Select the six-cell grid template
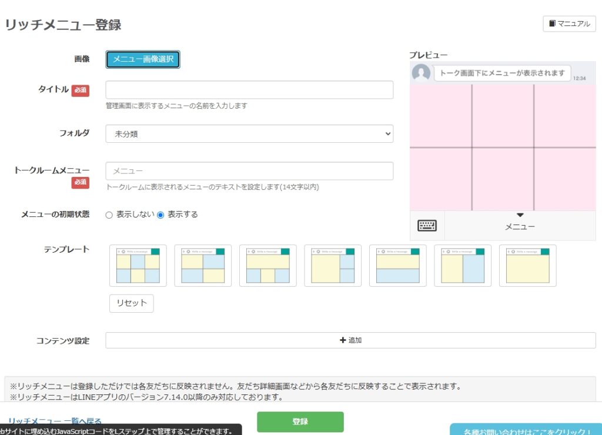 [138, 266]
